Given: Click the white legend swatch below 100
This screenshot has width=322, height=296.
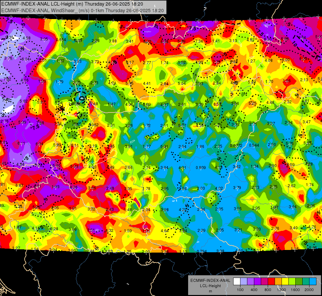Looking at the screenshot, I should [236, 282].
